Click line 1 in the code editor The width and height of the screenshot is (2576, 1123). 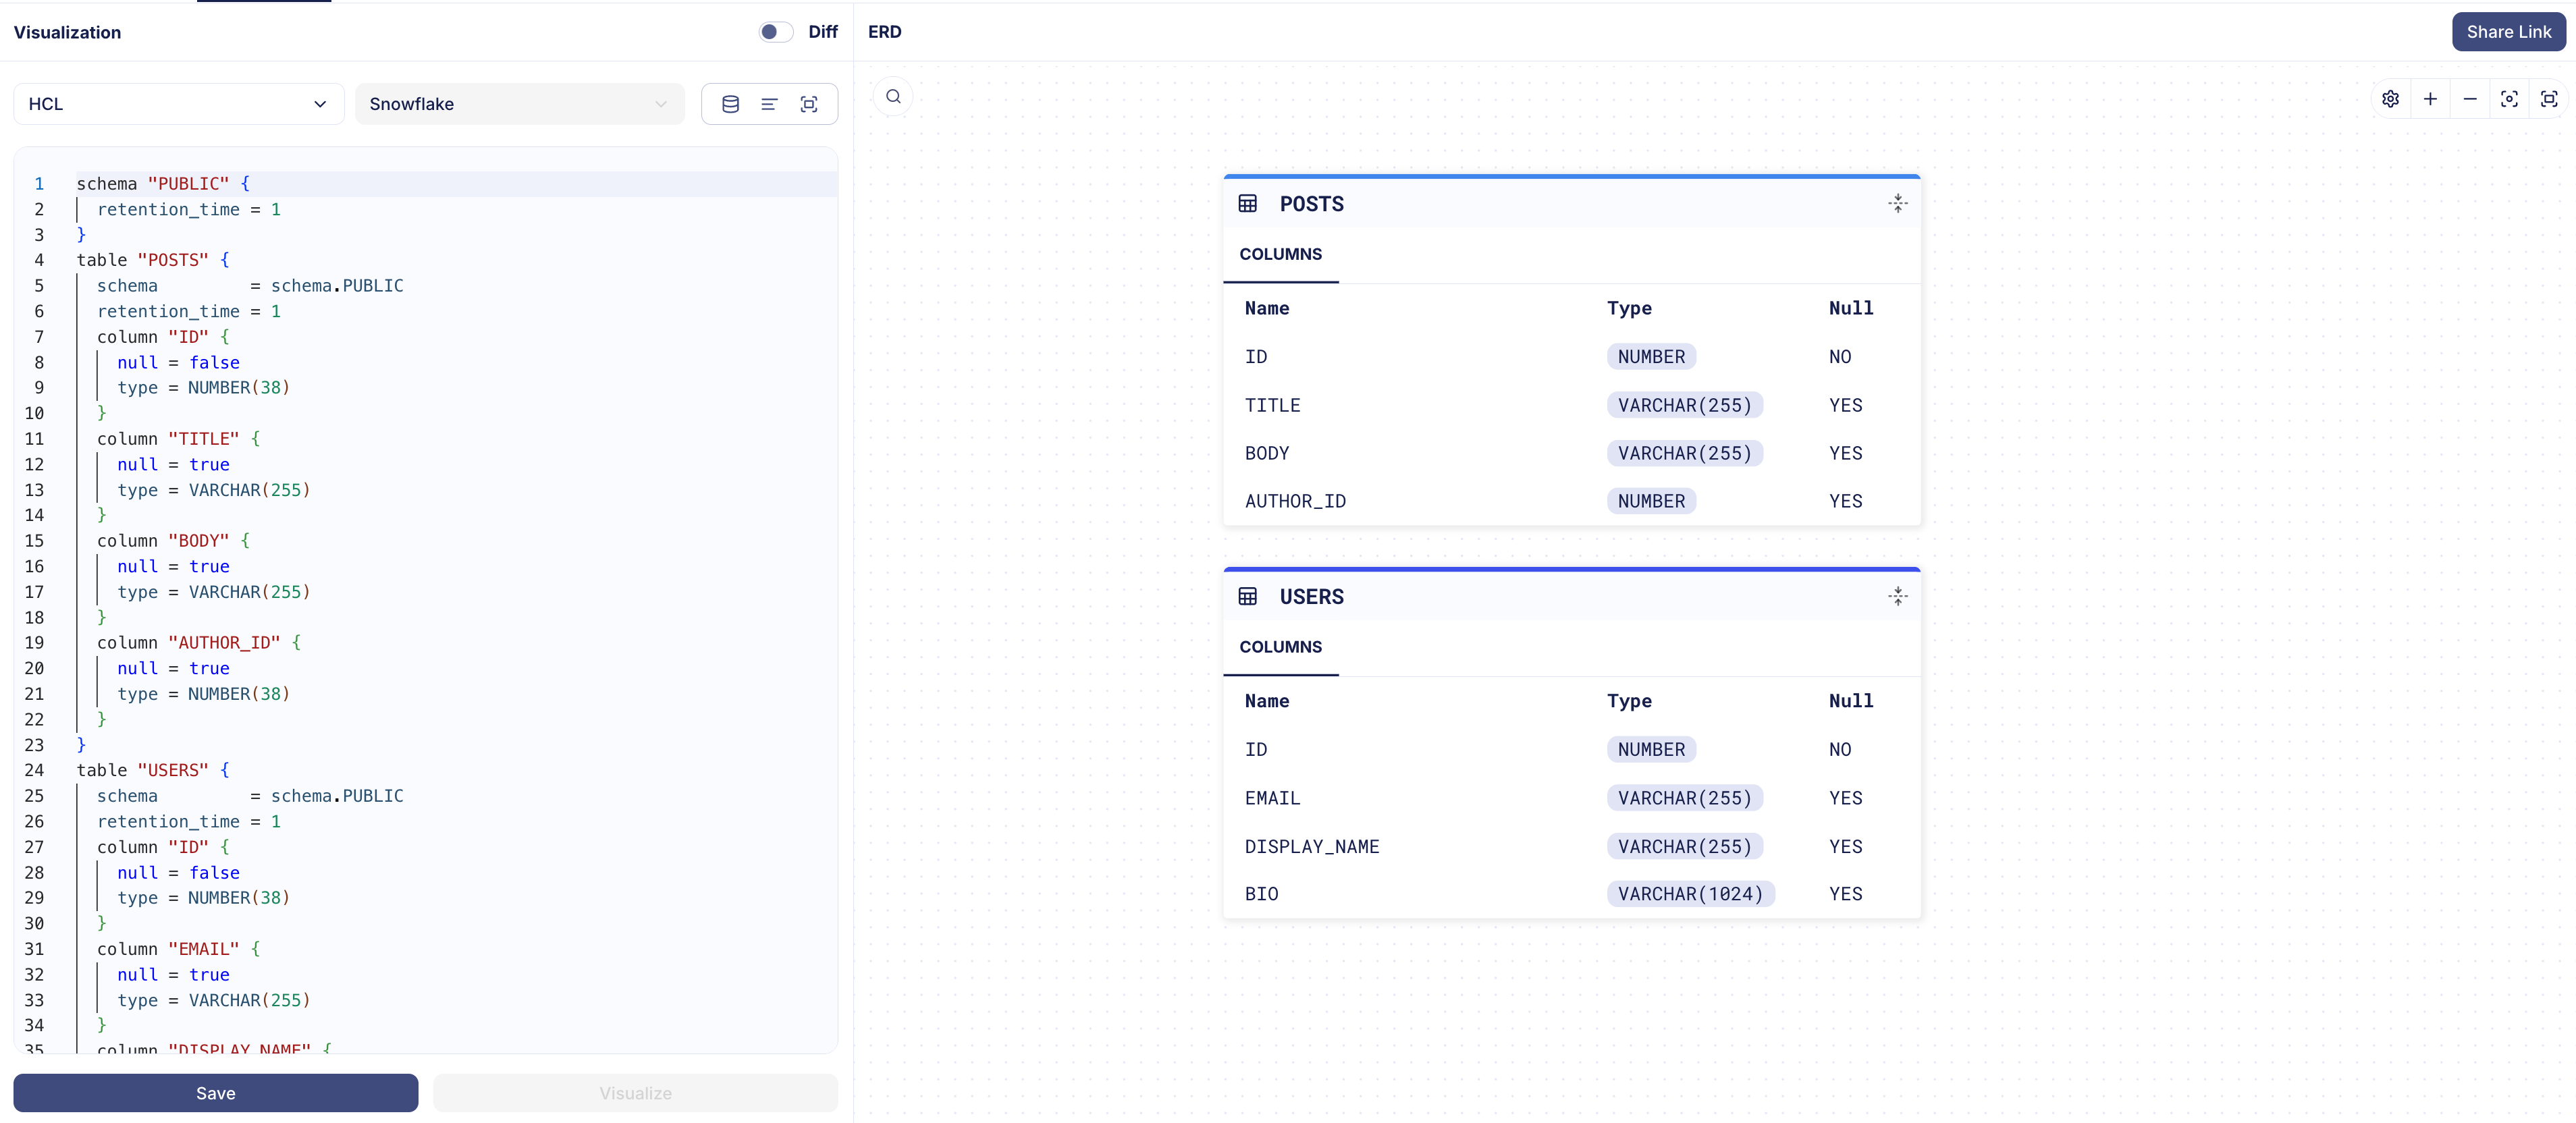[400, 184]
